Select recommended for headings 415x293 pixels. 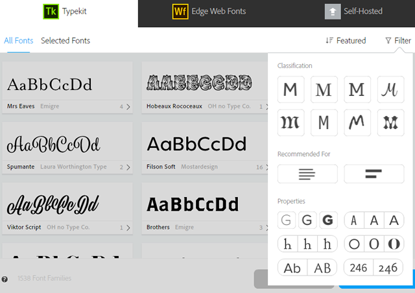[374, 174]
